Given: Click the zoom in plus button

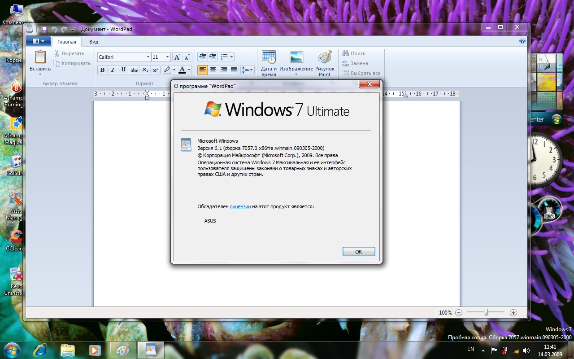Looking at the screenshot, I should pyautogui.click(x=513, y=313).
